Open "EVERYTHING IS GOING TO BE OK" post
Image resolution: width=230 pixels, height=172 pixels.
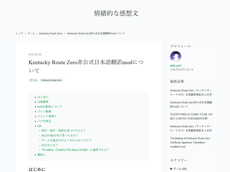(x=191, y=116)
